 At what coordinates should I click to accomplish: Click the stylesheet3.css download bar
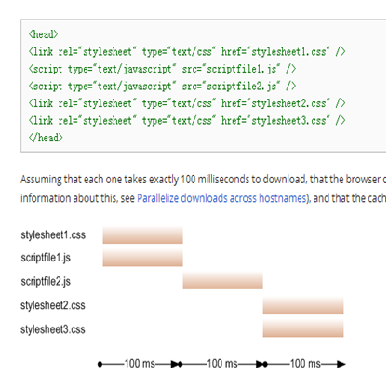[x=303, y=328]
